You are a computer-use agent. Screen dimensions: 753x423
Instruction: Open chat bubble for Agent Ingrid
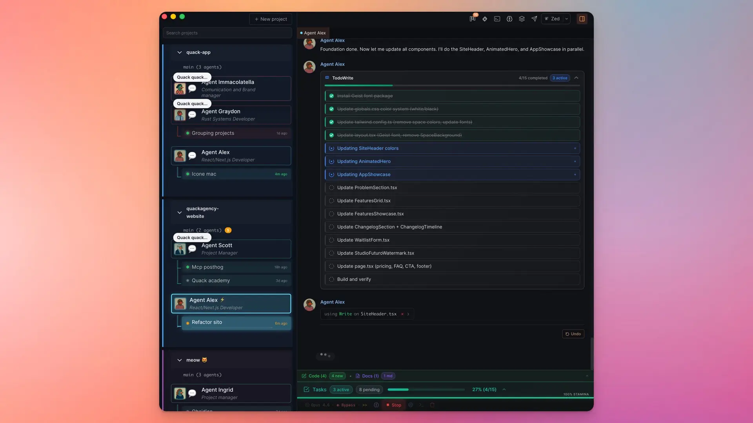tap(192, 393)
